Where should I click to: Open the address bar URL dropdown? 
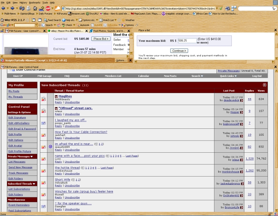coord(217,8)
